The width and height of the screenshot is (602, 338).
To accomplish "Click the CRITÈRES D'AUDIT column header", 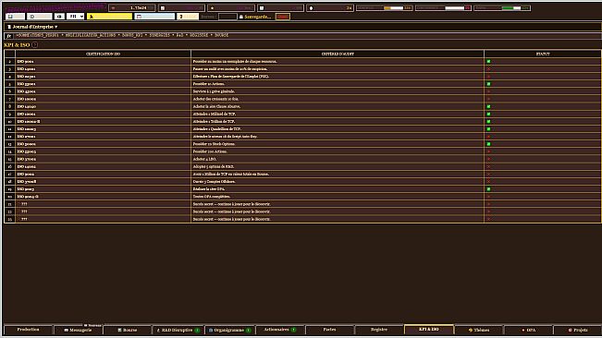I will (338, 54).
